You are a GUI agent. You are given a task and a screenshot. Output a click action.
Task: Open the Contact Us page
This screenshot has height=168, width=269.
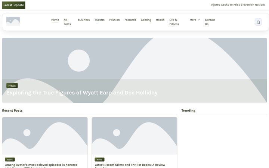pos(210,22)
